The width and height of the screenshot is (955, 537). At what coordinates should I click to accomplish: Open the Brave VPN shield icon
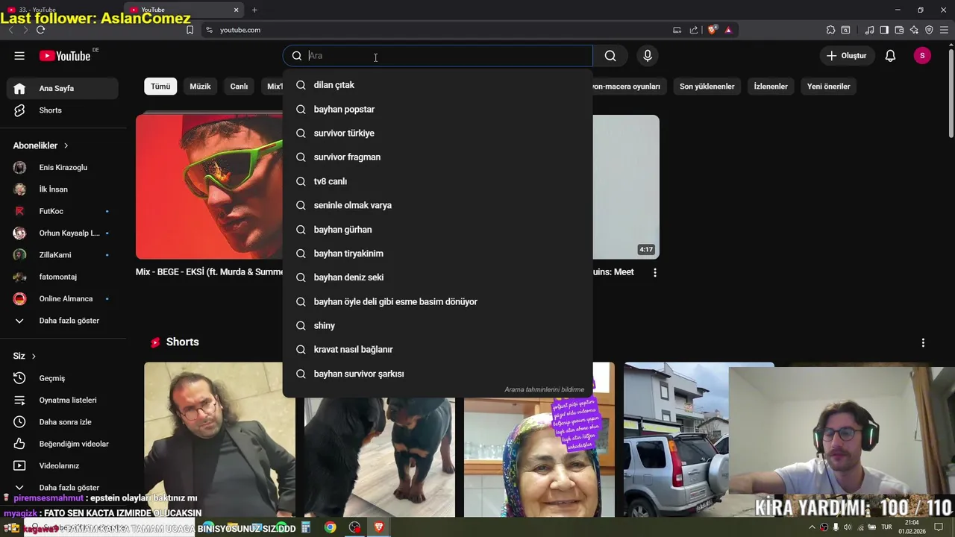pyautogui.click(x=929, y=30)
